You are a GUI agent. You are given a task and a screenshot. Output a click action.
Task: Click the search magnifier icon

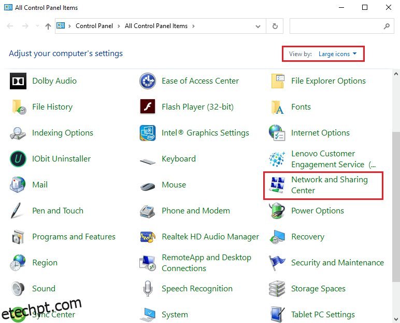pos(387,26)
